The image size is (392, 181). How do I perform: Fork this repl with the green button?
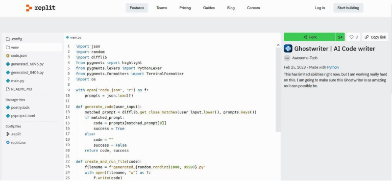[x=310, y=37]
